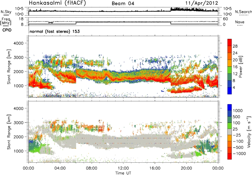The image size is (252, 175).
Task: Click the '1000' range tick on velocity panel
Action: coord(18,151)
